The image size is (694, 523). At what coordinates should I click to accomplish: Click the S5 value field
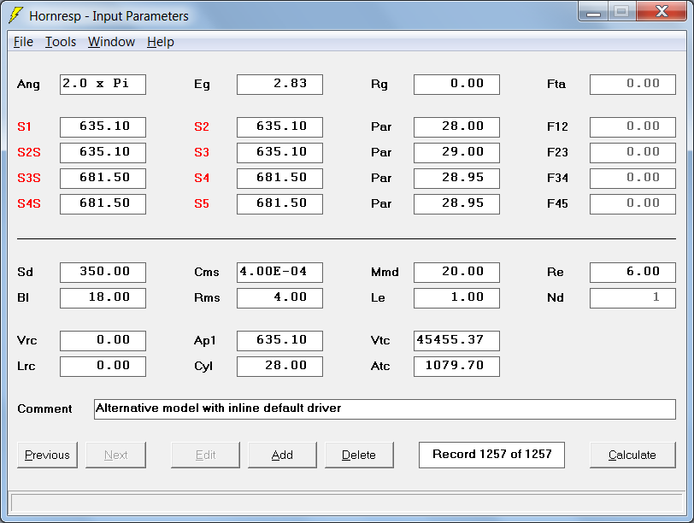pyautogui.click(x=279, y=204)
